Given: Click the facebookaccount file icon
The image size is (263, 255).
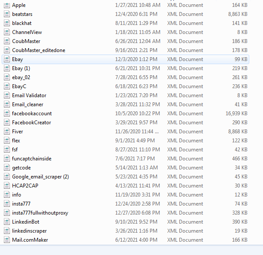Looking at the screenshot, I should (7, 114).
